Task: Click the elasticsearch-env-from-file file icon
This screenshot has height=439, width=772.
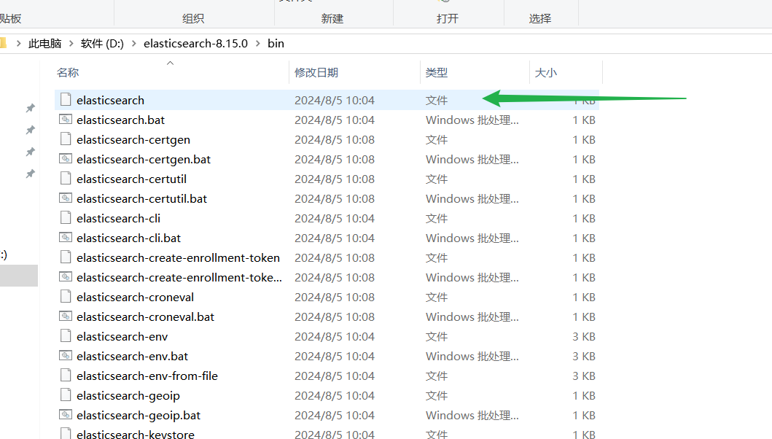Action: [66, 376]
